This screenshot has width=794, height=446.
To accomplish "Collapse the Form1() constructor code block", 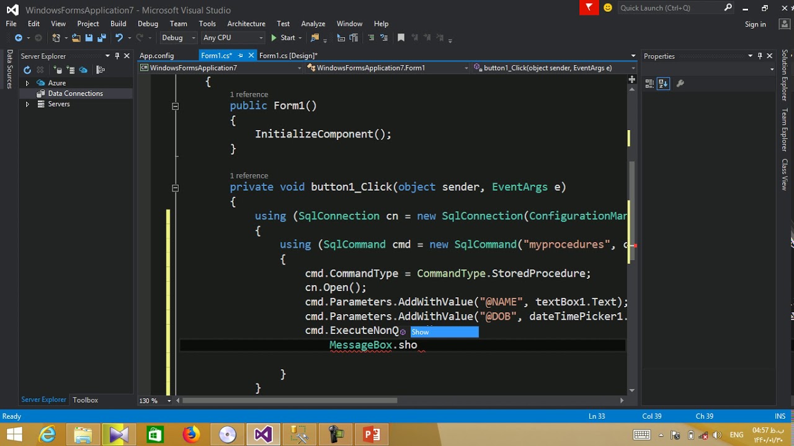I will pos(175,106).
